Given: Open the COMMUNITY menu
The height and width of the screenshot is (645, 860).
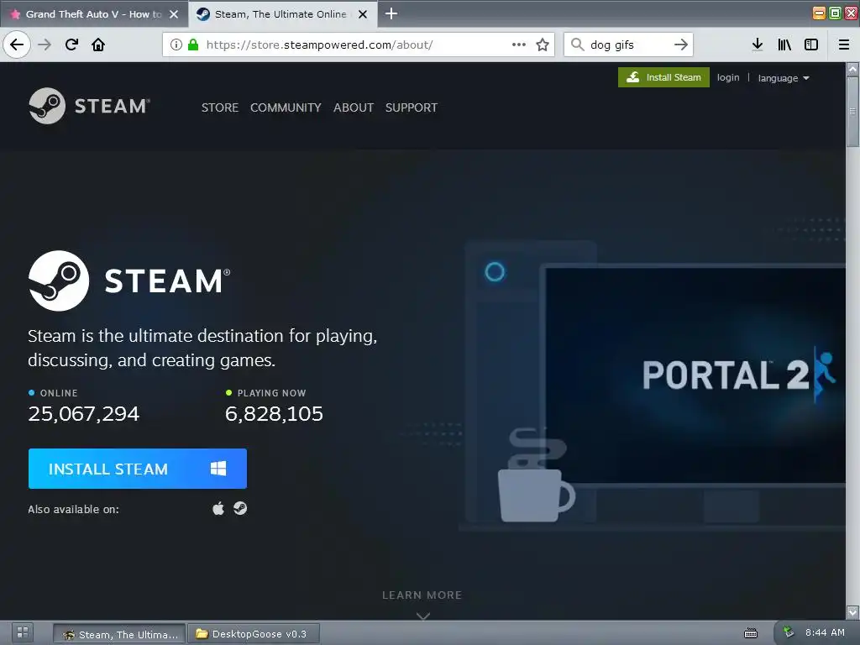Looking at the screenshot, I should (286, 107).
